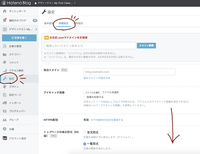Click the wrench icon beside 設定 heading

click(x=44, y=12)
